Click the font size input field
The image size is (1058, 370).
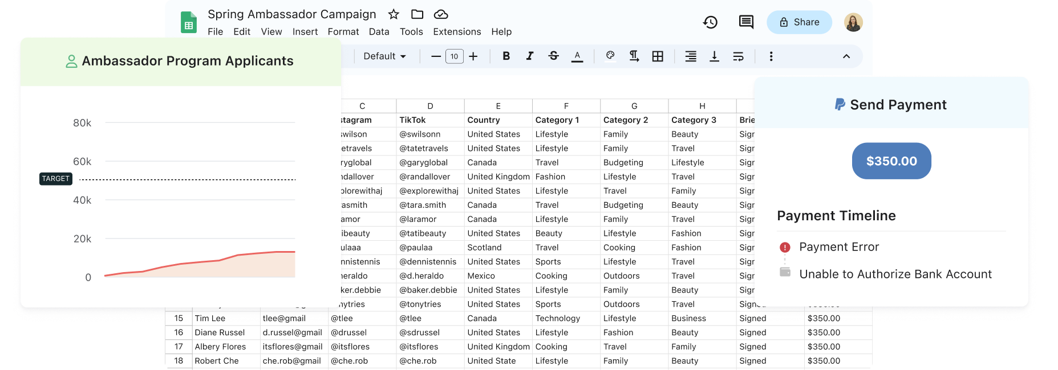454,56
